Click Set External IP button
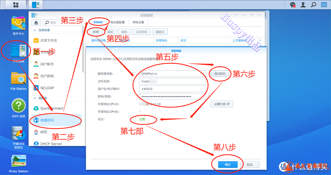 tap(222, 104)
